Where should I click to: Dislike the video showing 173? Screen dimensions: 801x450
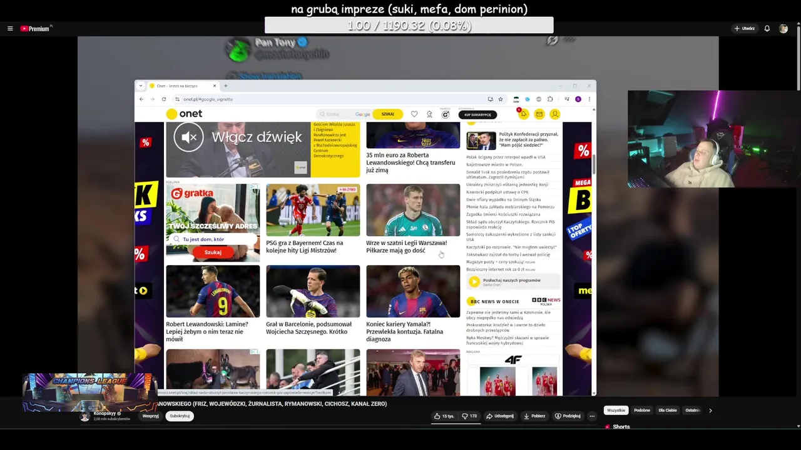(470, 416)
